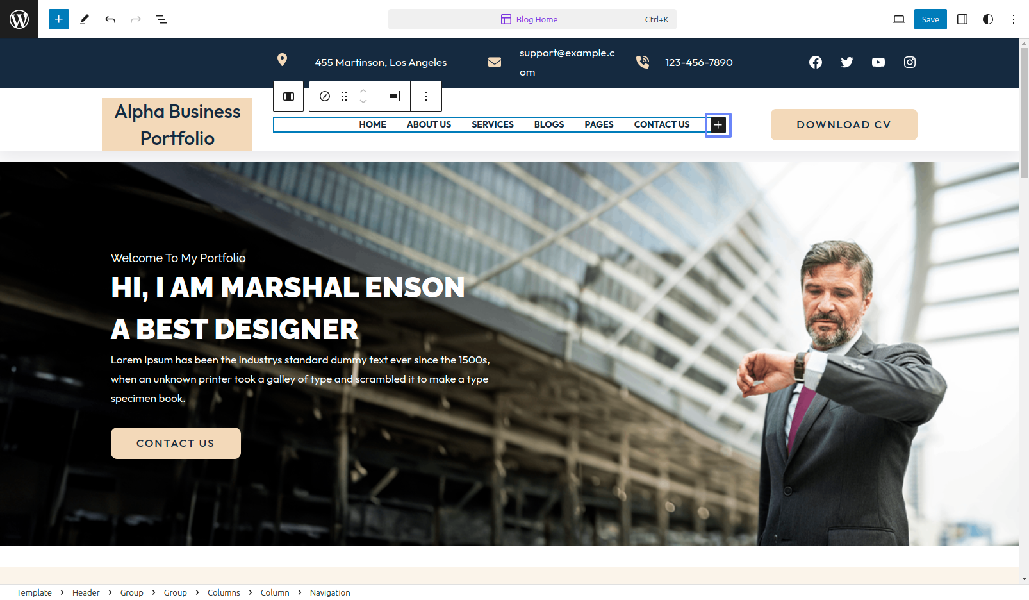This screenshot has height=600, width=1029.
Task: Select the Lorem Ipsum paragraph text
Action: [300, 379]
